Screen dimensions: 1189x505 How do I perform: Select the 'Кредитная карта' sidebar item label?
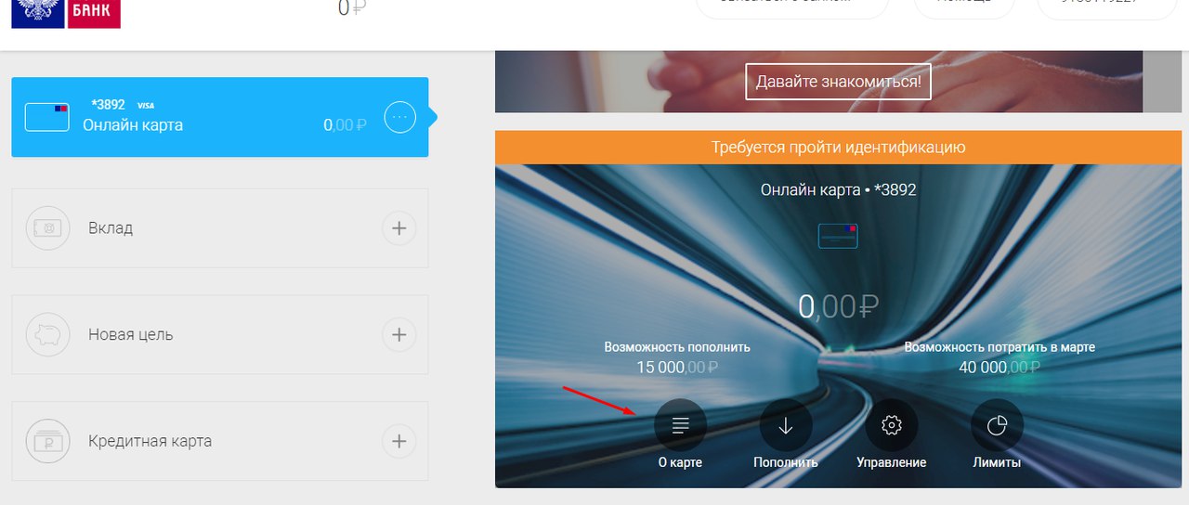pos(150,441)
